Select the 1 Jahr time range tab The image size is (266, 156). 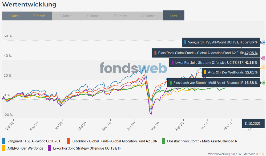pos(14,16)
